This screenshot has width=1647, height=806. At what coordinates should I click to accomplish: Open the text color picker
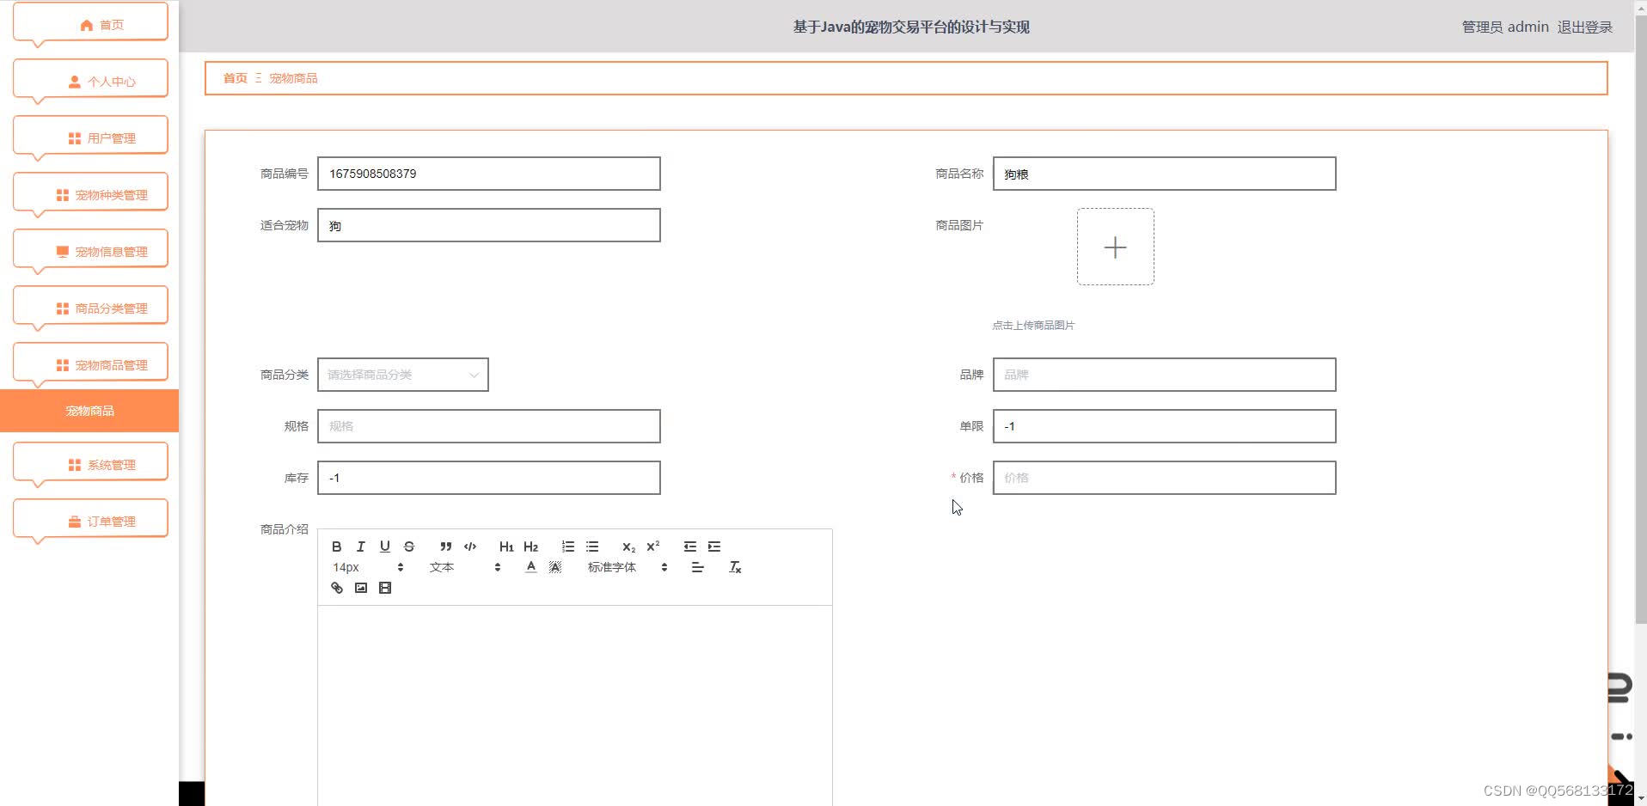click(531, 567)
